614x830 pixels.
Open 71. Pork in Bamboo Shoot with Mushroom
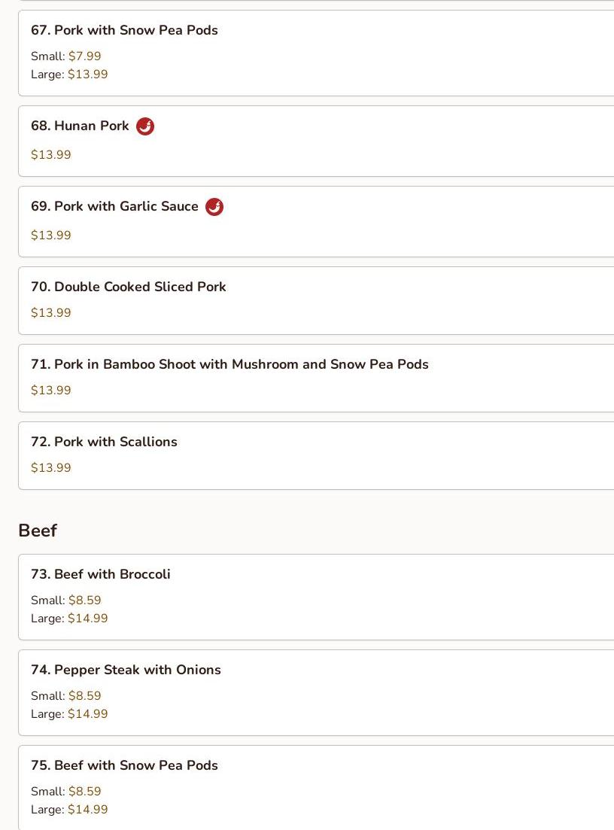tap(229, 365)
